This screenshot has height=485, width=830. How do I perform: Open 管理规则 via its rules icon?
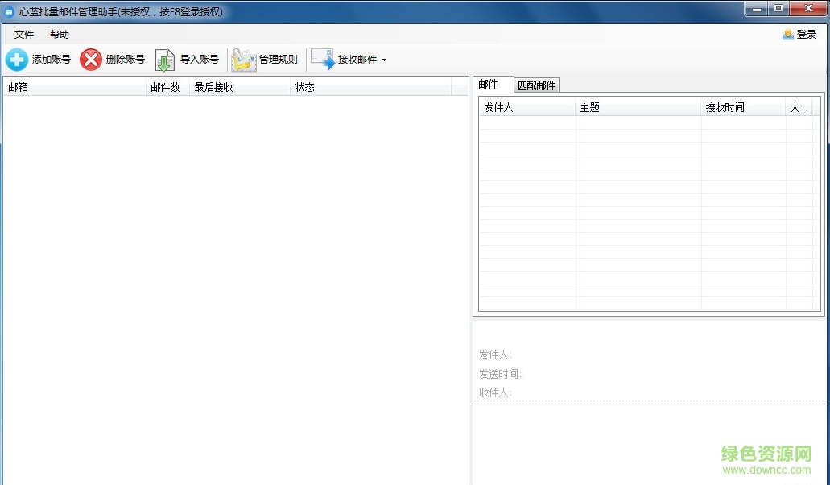pyautogui.click(x=244, y=59)
